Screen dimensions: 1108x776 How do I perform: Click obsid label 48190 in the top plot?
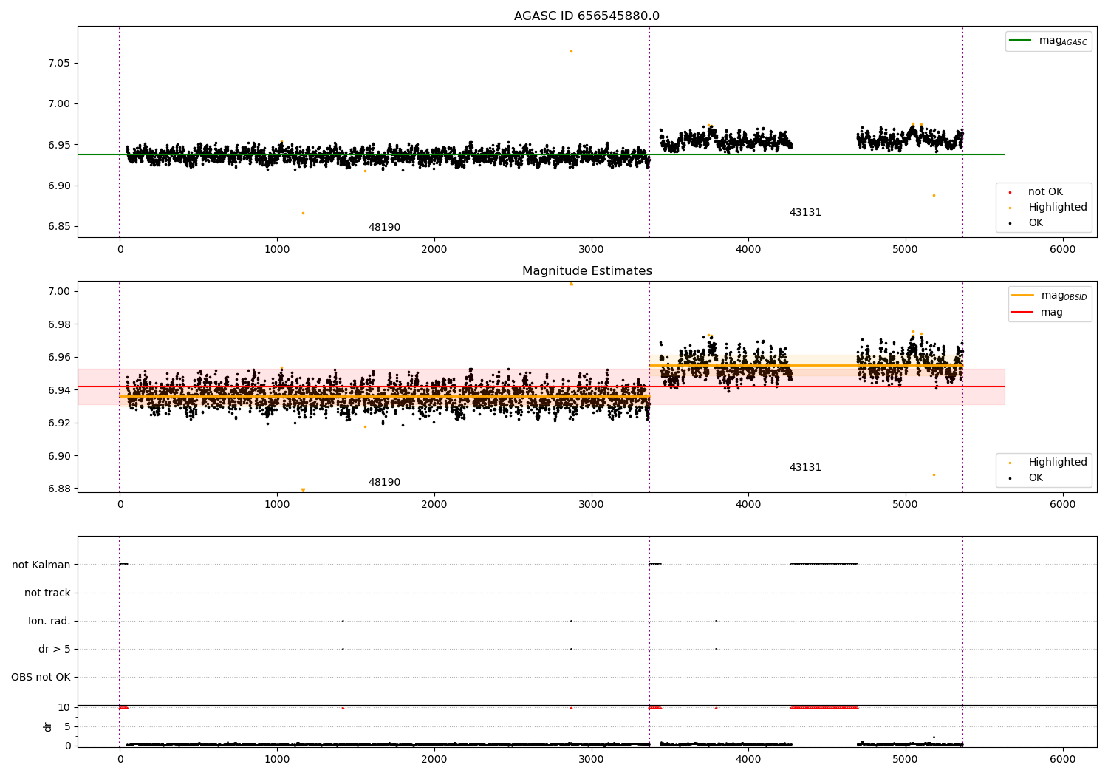384,228
